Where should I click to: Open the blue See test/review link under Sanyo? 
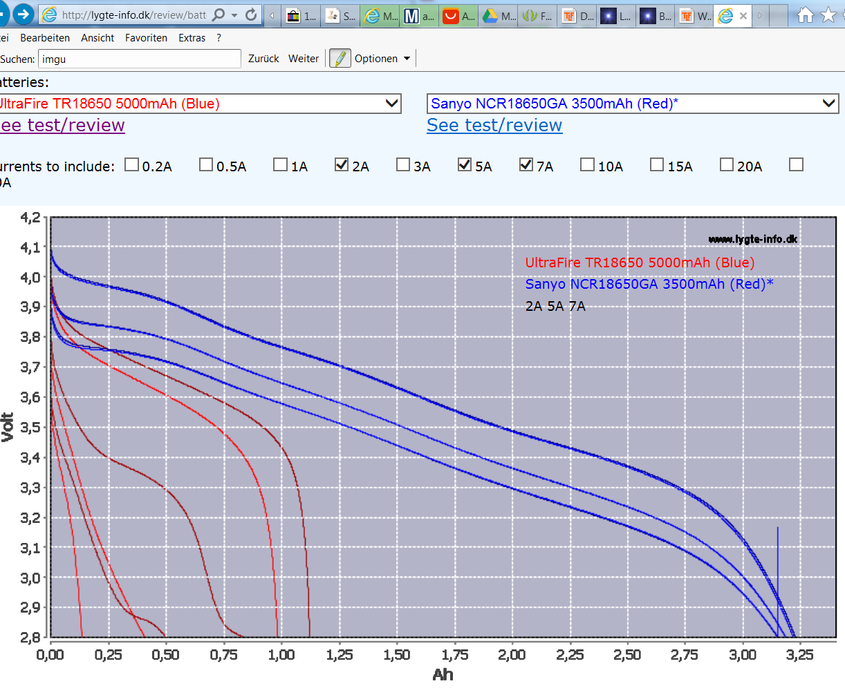[x=494, y=125]
